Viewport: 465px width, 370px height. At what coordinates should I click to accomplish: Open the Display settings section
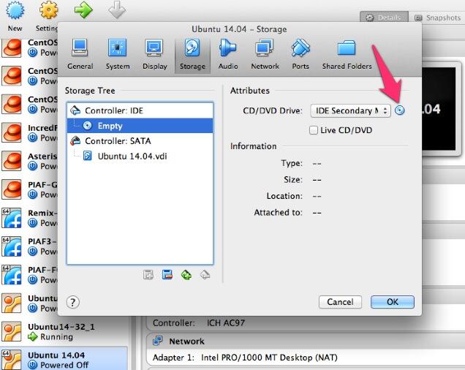pos(154,54)
